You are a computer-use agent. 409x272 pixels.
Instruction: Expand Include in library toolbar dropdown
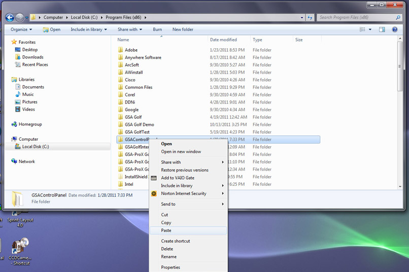pyautogui.click(x=89, y=29)
